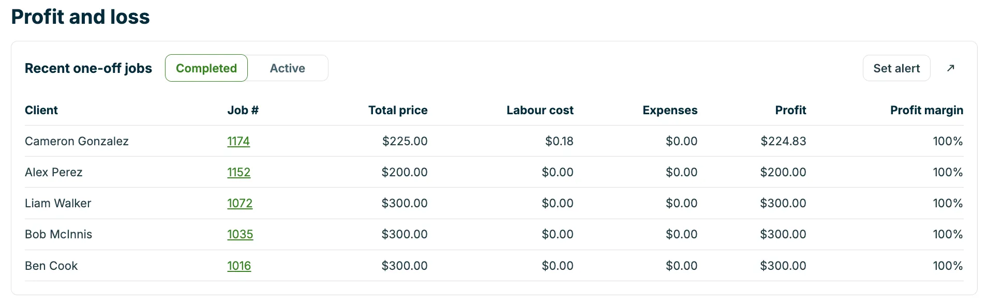The image size is (988, 305).
Task: Open the expand arrow icon beside Set alert
Action: point(950,68)
